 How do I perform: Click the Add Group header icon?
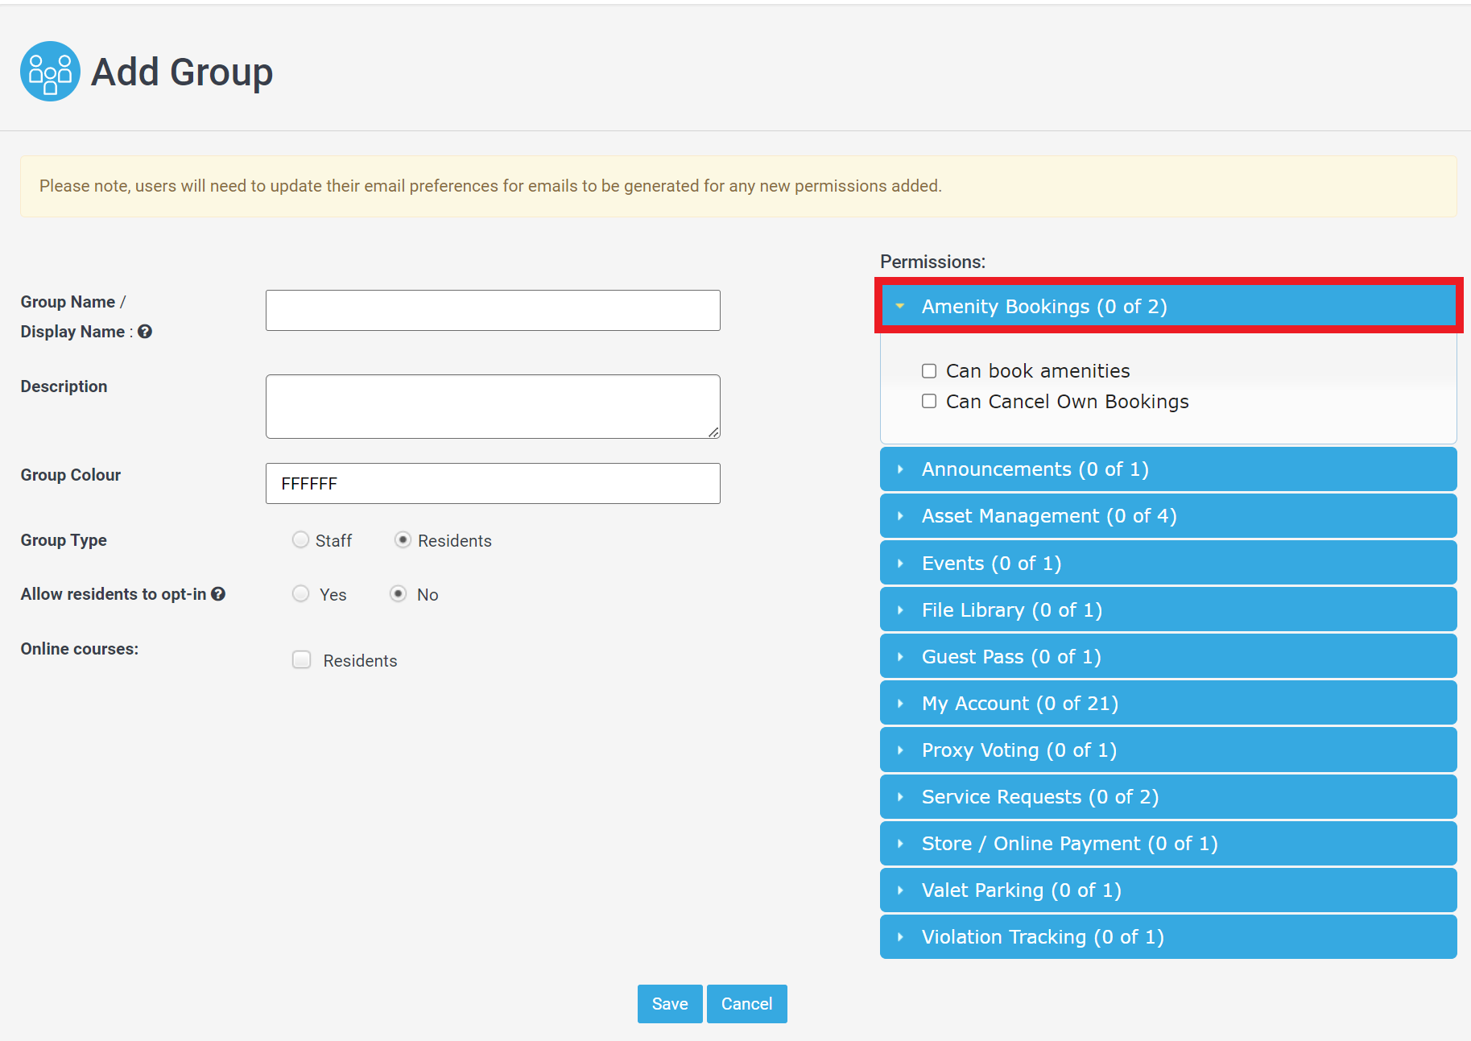(x=50, y=71)
